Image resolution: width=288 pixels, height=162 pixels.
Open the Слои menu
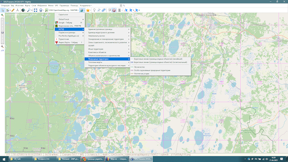(34, 5)
